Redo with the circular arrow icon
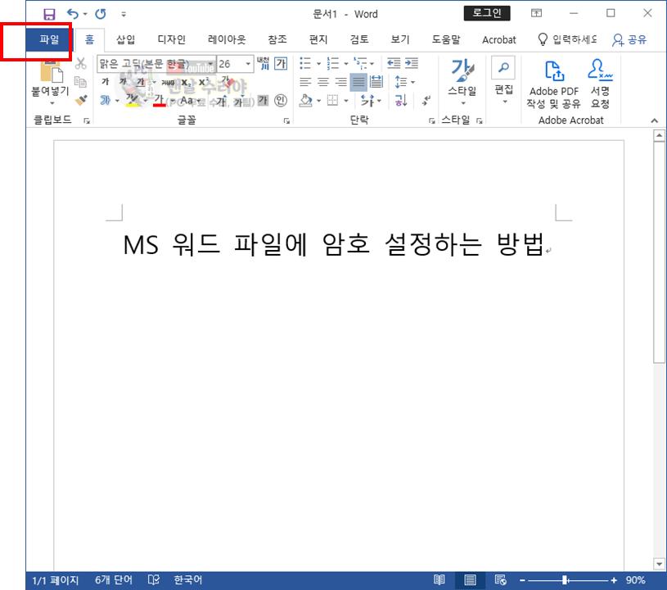The width and height of the screenshot is (667, 590). [x=101, y=14]
